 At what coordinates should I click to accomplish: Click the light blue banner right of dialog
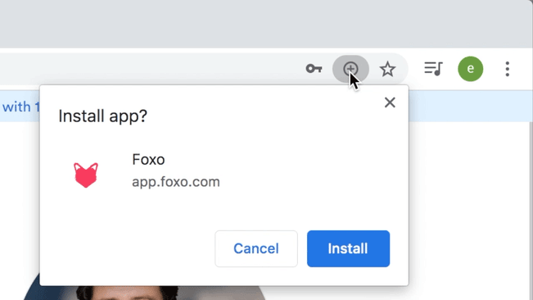tap(469, 106)
